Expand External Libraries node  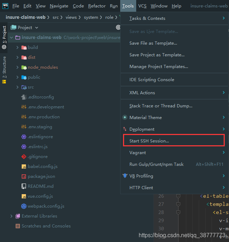pyautogui.click(x=11, y=216)
